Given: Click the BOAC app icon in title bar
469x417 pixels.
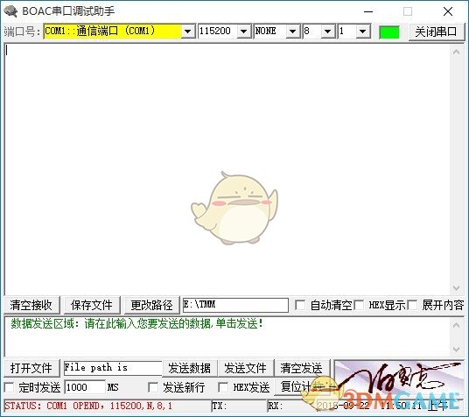Looking at the screenshot, I should coord(10,11).
